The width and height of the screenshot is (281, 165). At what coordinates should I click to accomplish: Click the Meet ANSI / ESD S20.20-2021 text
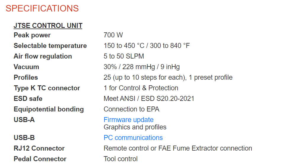[x=149, y=99]
